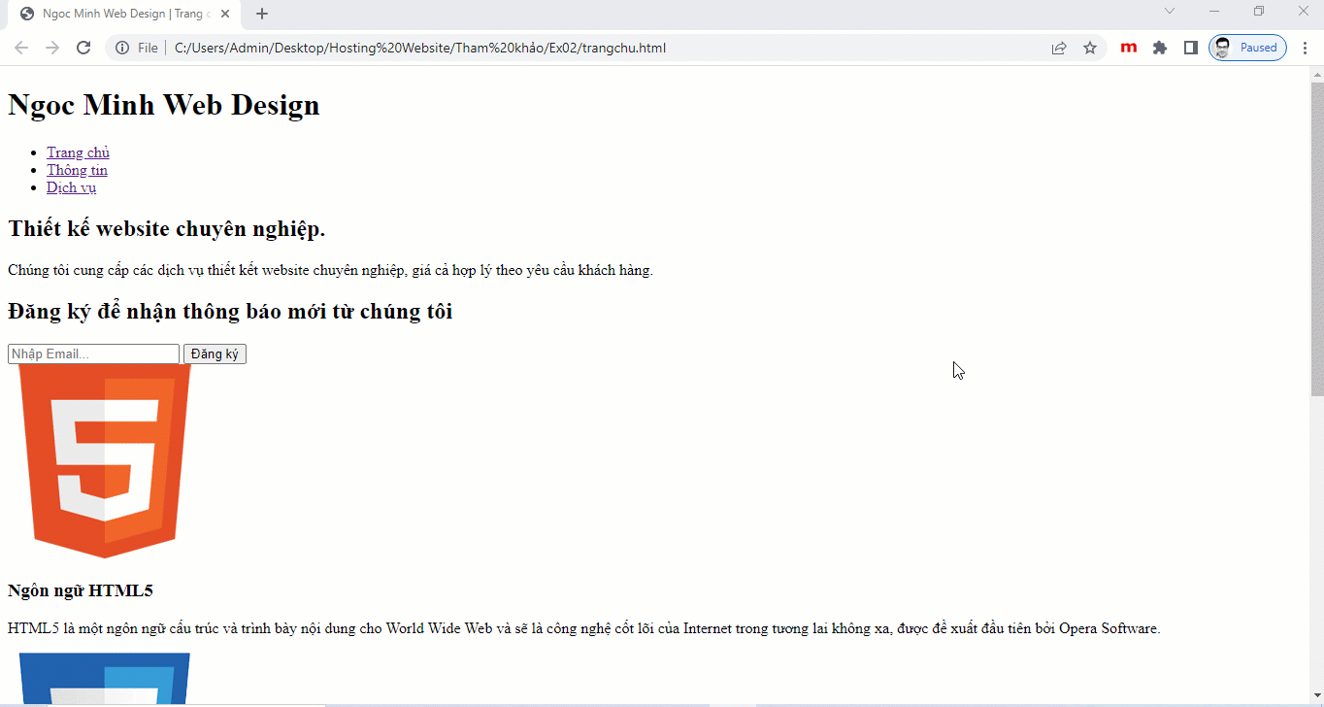
Task: Click the 'Đăng ký để nhận thông báo' heading
Action: [x=230, y=312]
